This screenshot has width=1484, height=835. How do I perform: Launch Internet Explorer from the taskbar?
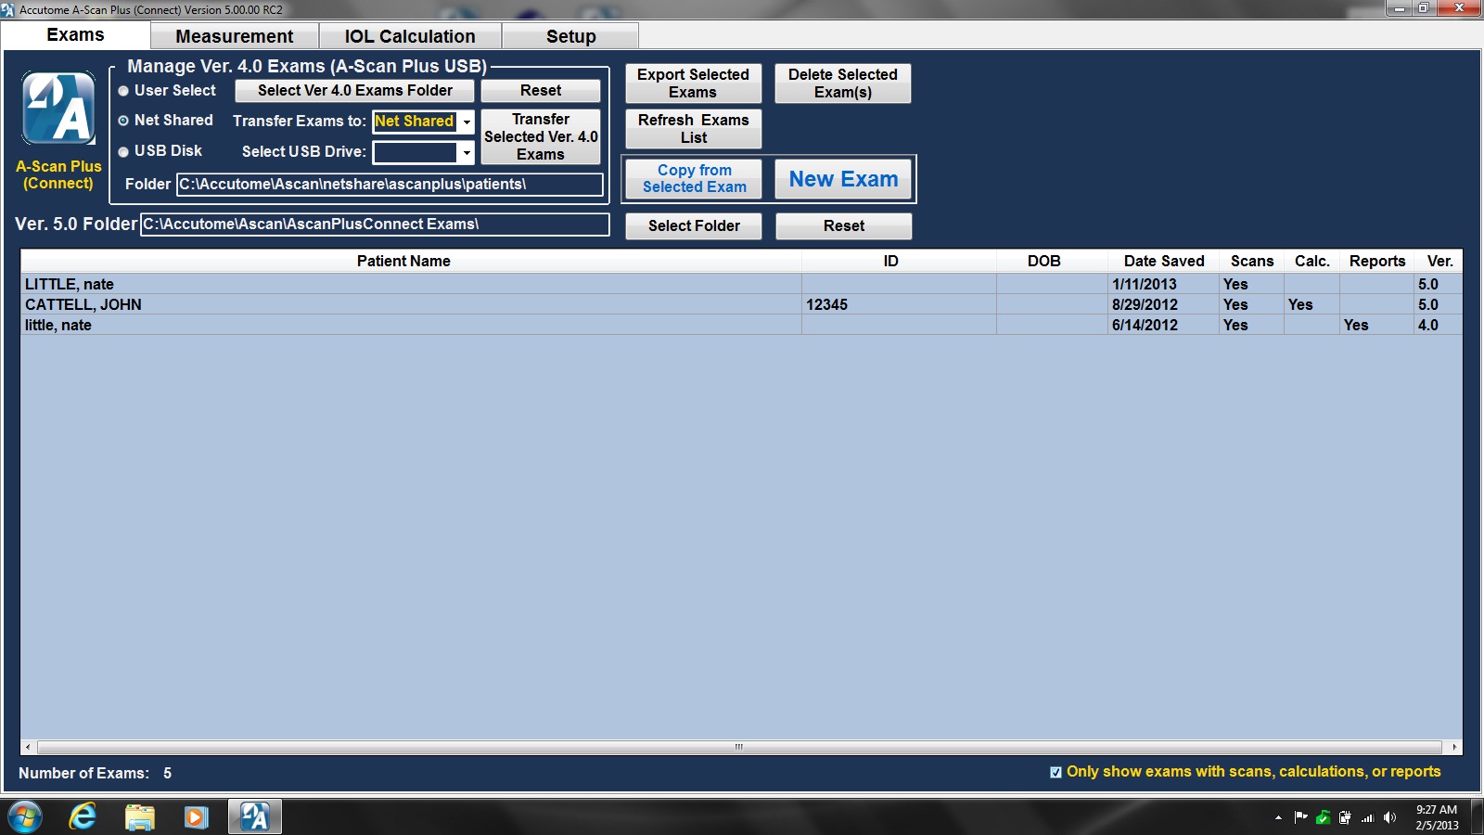pos(83,817)
